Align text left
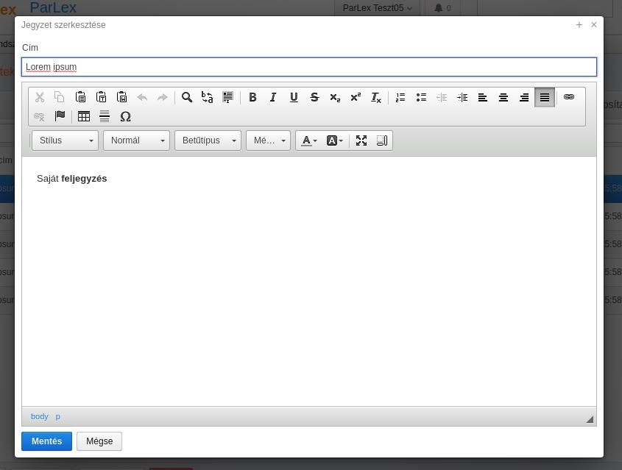This screenshot has height=470, width=622. (x=483, y=97)
